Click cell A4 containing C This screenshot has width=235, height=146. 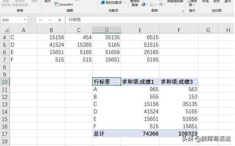point(23,37)
